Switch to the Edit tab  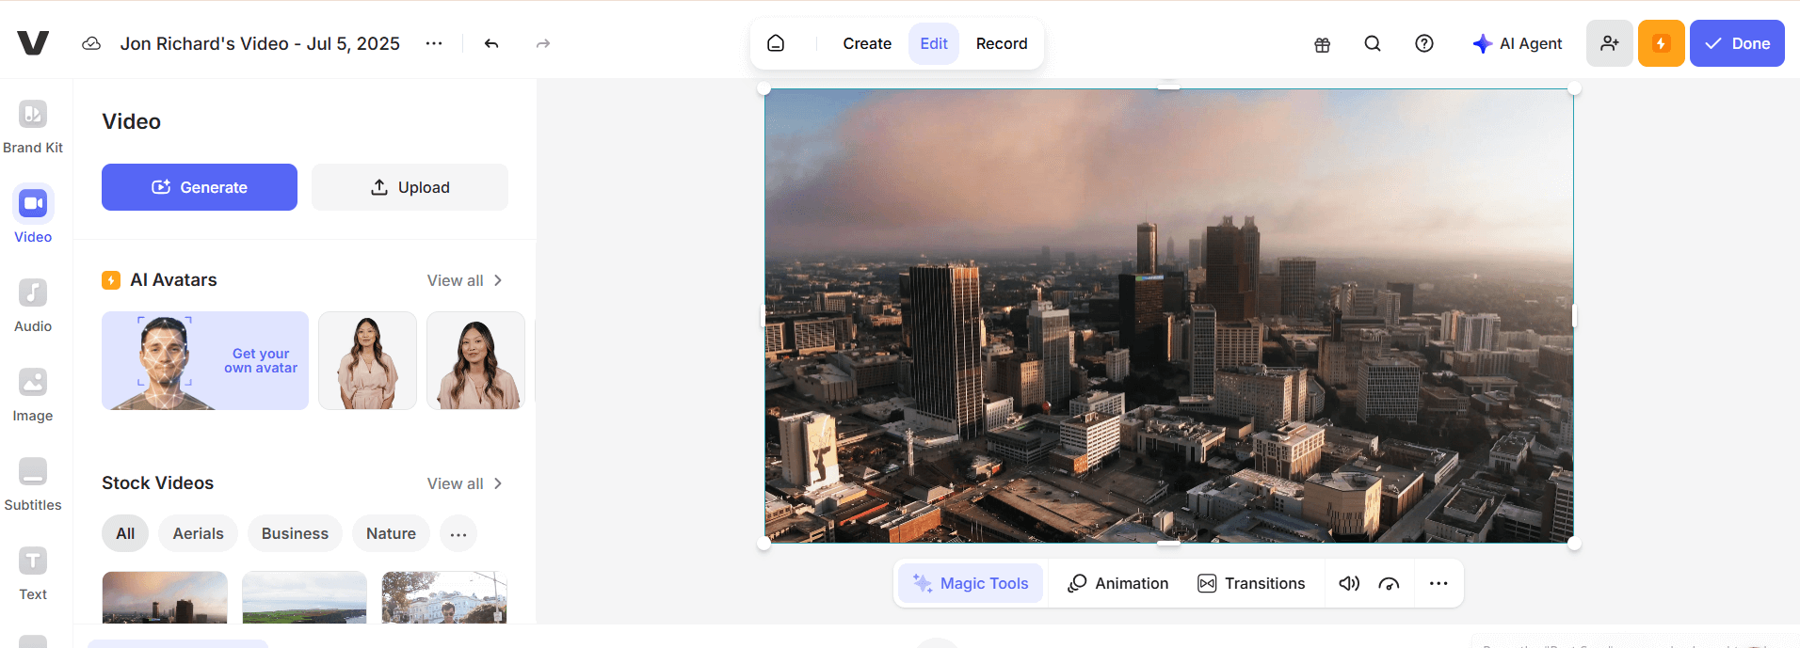click(934, 43)
